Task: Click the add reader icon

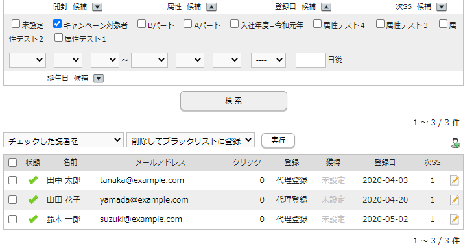Action: [455, 143]
